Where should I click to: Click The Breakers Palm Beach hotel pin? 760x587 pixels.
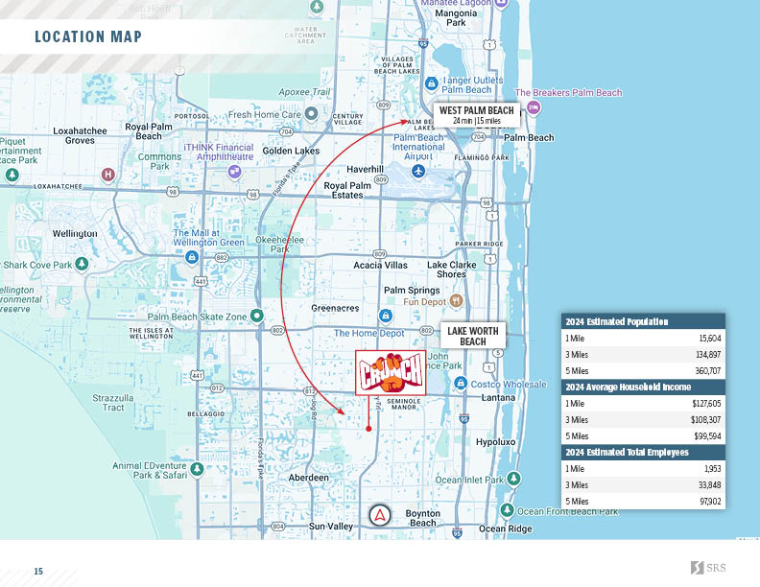(x=534, y=107)
